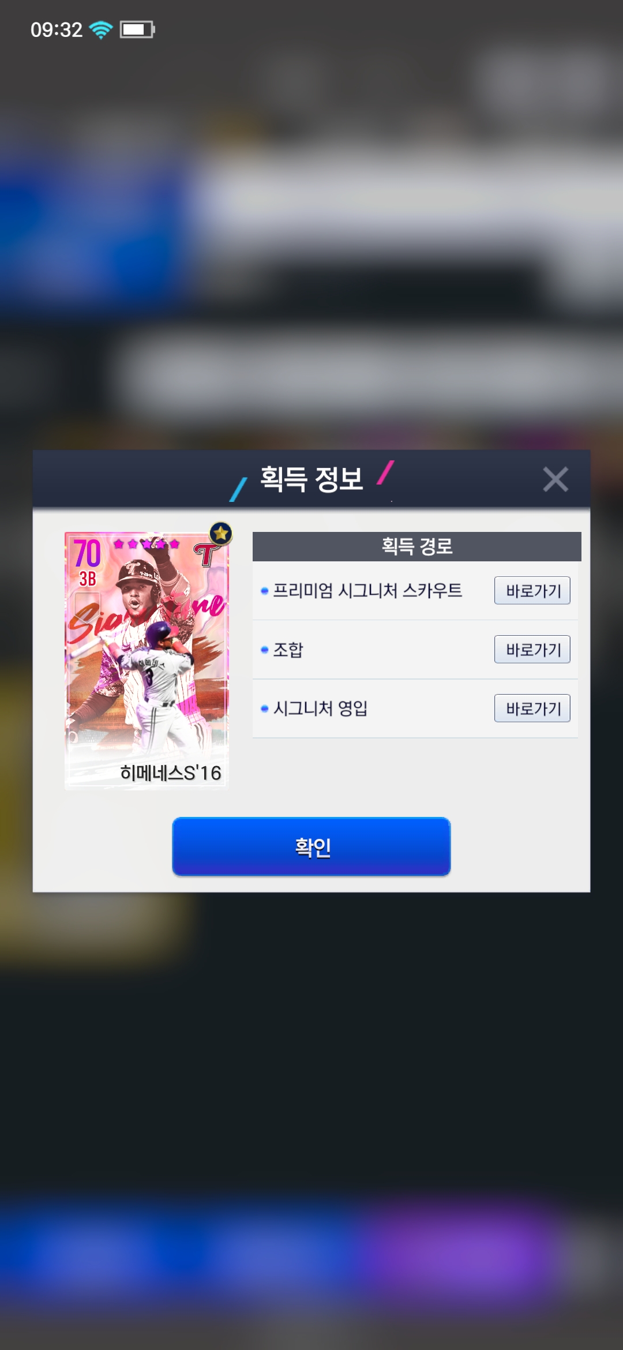Tap the 획득 경로 header bar
The image size is (623, 1350).
pos(416,546)
